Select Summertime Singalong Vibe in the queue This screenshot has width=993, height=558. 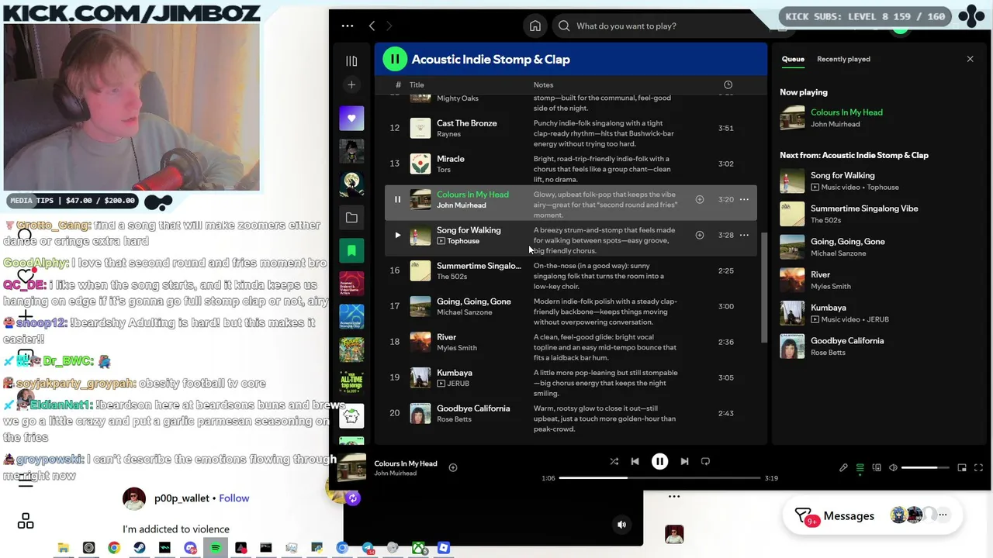pos(864,208)
